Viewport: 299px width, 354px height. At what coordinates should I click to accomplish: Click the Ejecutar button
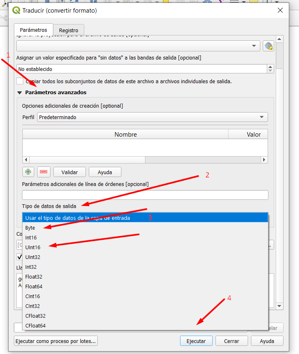196,341
